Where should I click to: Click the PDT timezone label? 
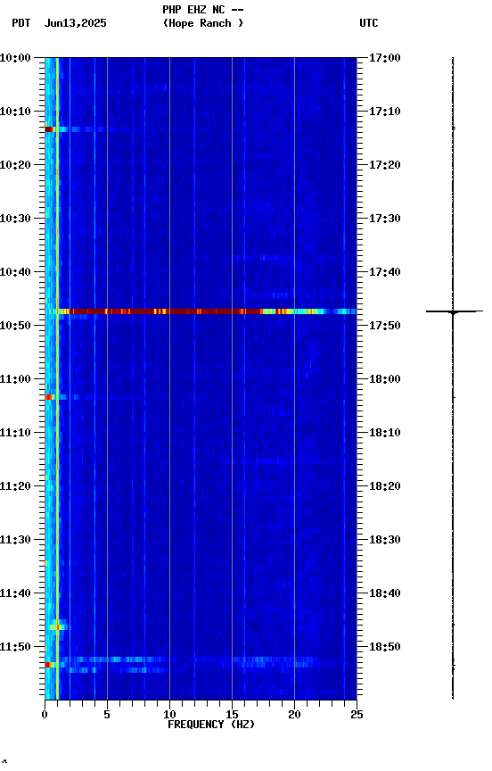click(x=21, y=23)
